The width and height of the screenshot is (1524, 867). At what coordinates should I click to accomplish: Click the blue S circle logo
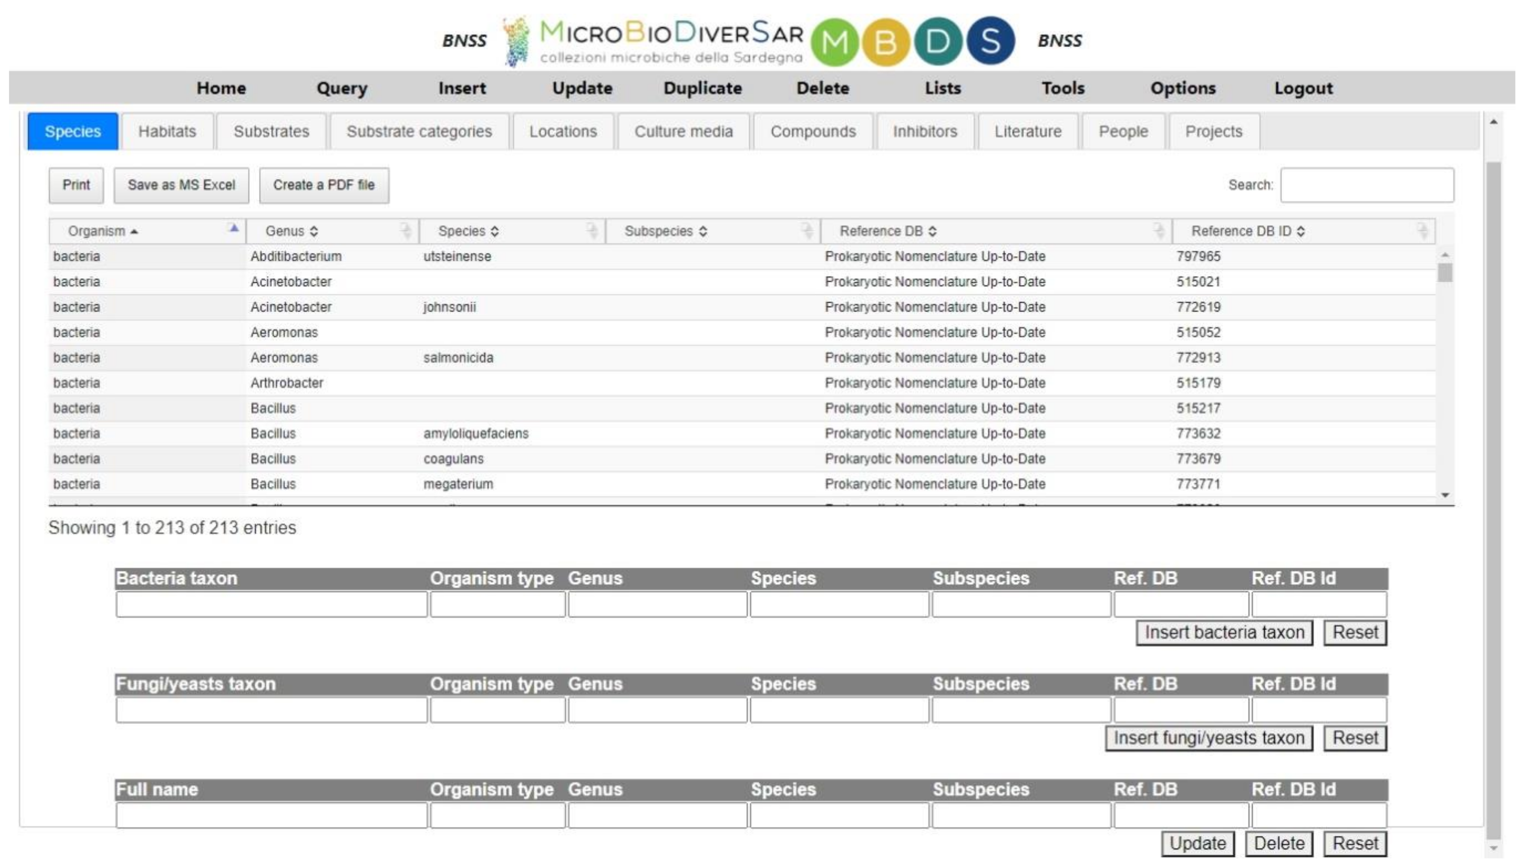click(990, 41)
